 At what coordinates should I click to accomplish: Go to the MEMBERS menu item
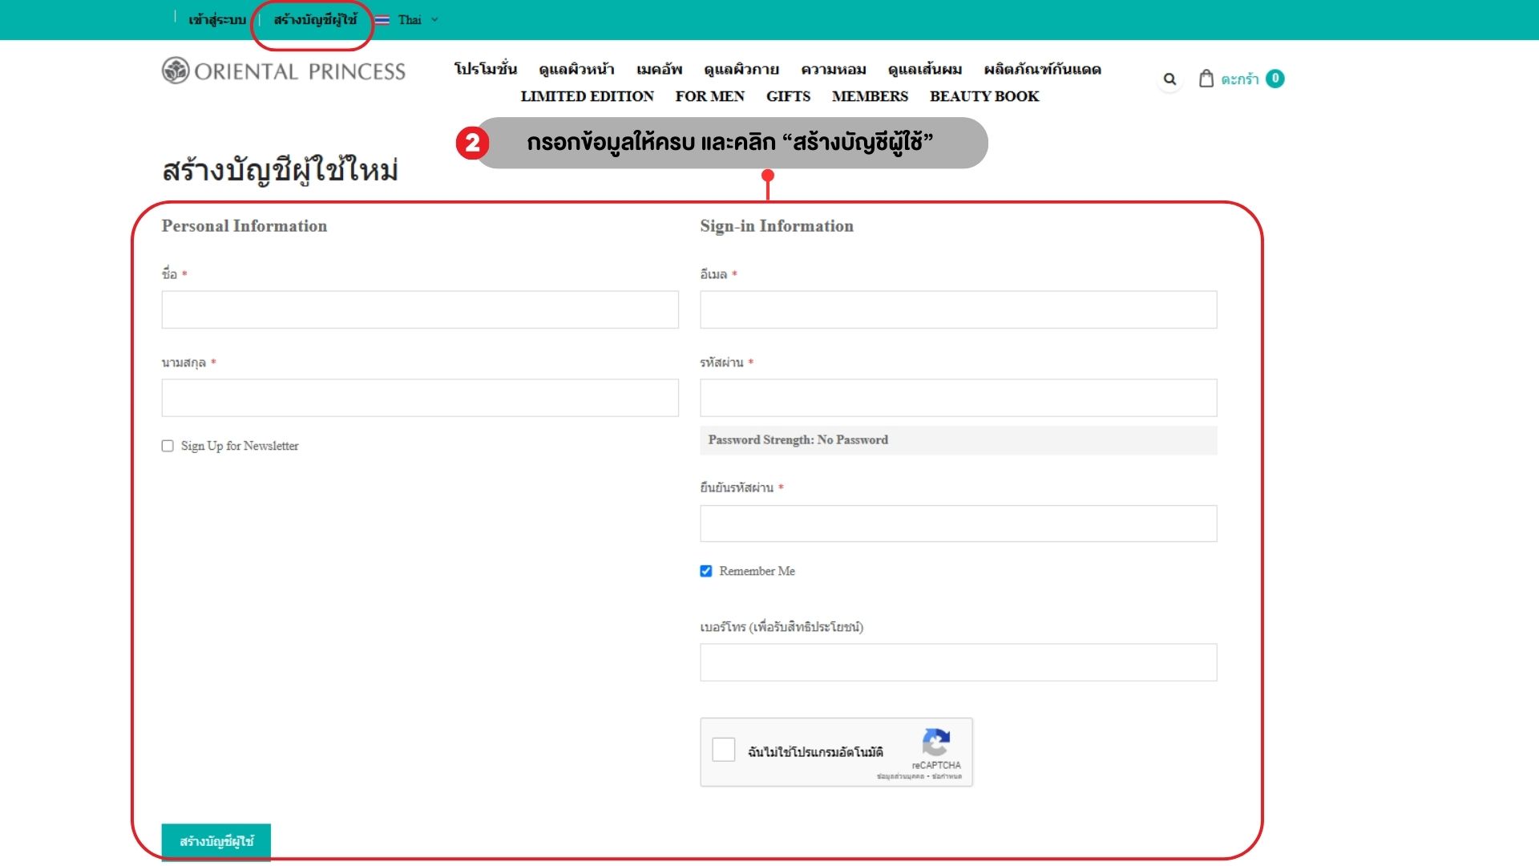[870, 96]
